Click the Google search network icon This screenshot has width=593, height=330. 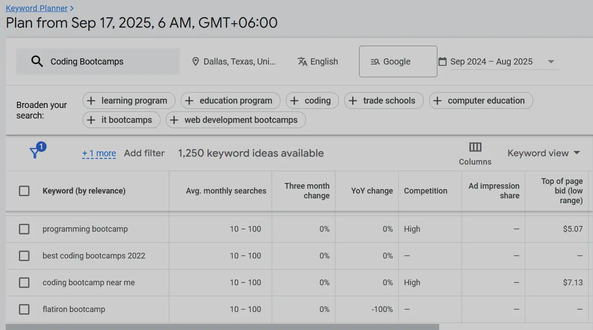point(375,61)
